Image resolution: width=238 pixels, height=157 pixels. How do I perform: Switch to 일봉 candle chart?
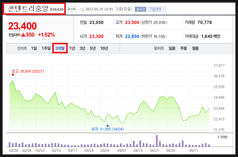[172, 48]
